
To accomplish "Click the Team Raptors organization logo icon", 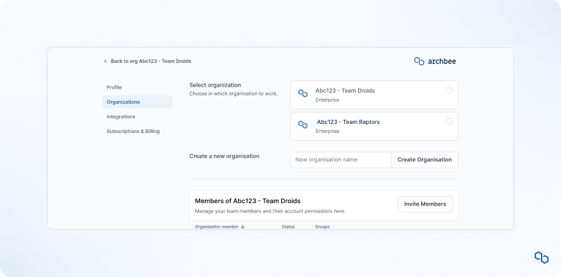I will tap(303, 125).
